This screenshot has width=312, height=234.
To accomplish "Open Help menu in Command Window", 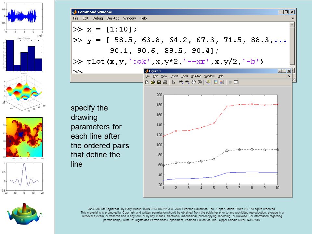I will pyautogui.click(x=143, y=18).
